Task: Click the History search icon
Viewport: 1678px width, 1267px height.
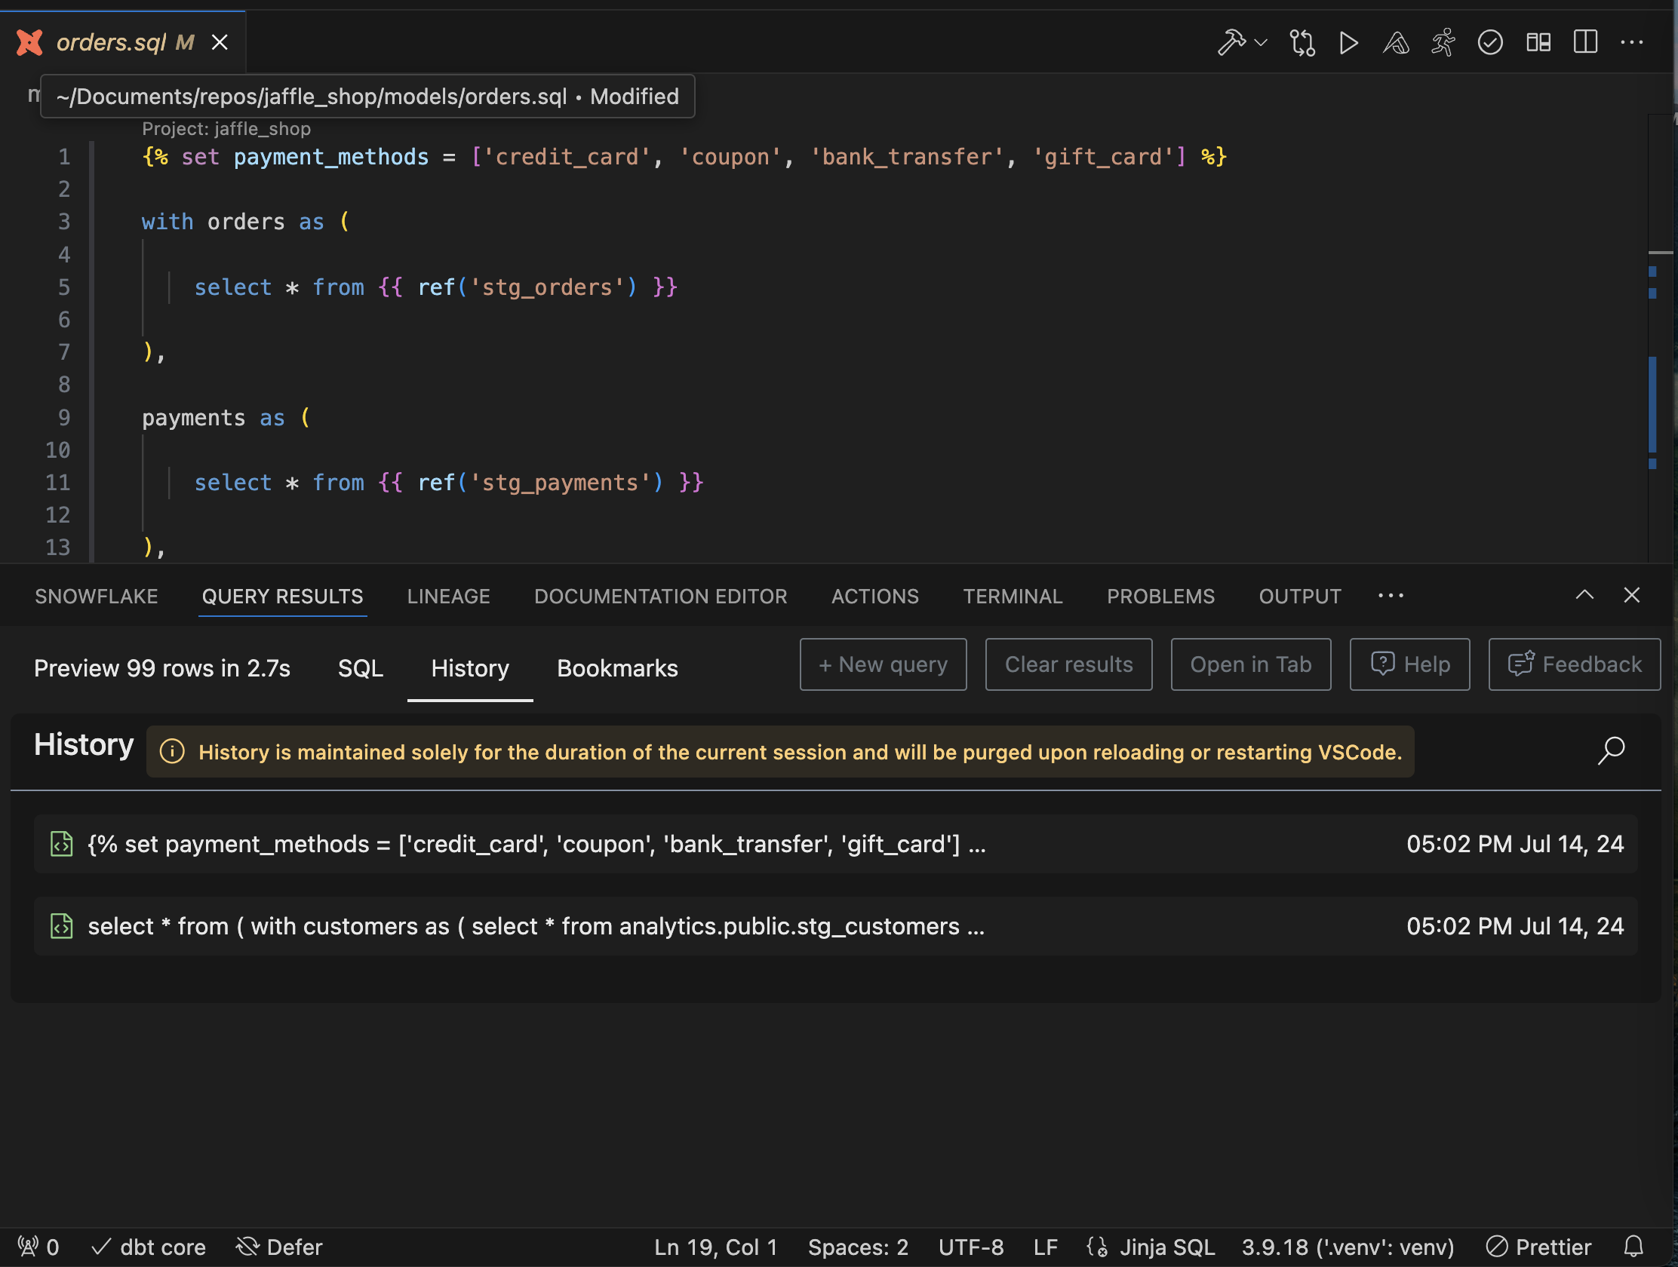Action: [1612, 750]
